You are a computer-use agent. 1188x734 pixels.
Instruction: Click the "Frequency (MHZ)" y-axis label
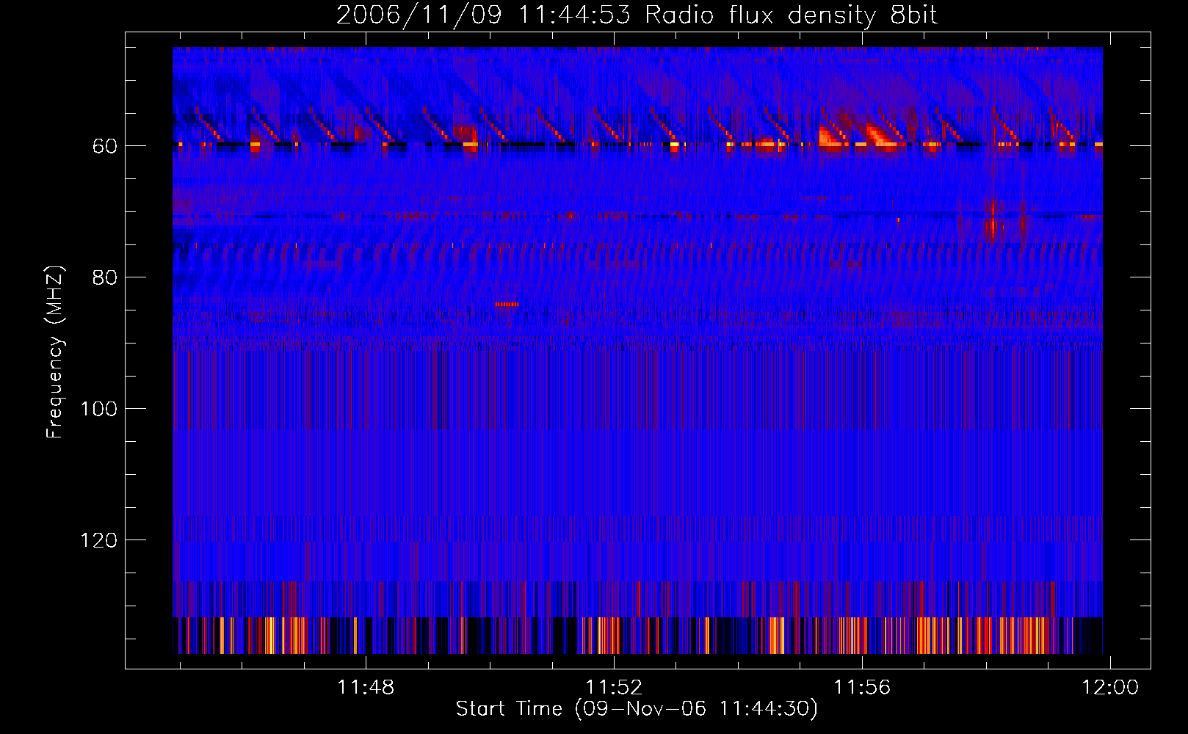click(x=54, y=352)
